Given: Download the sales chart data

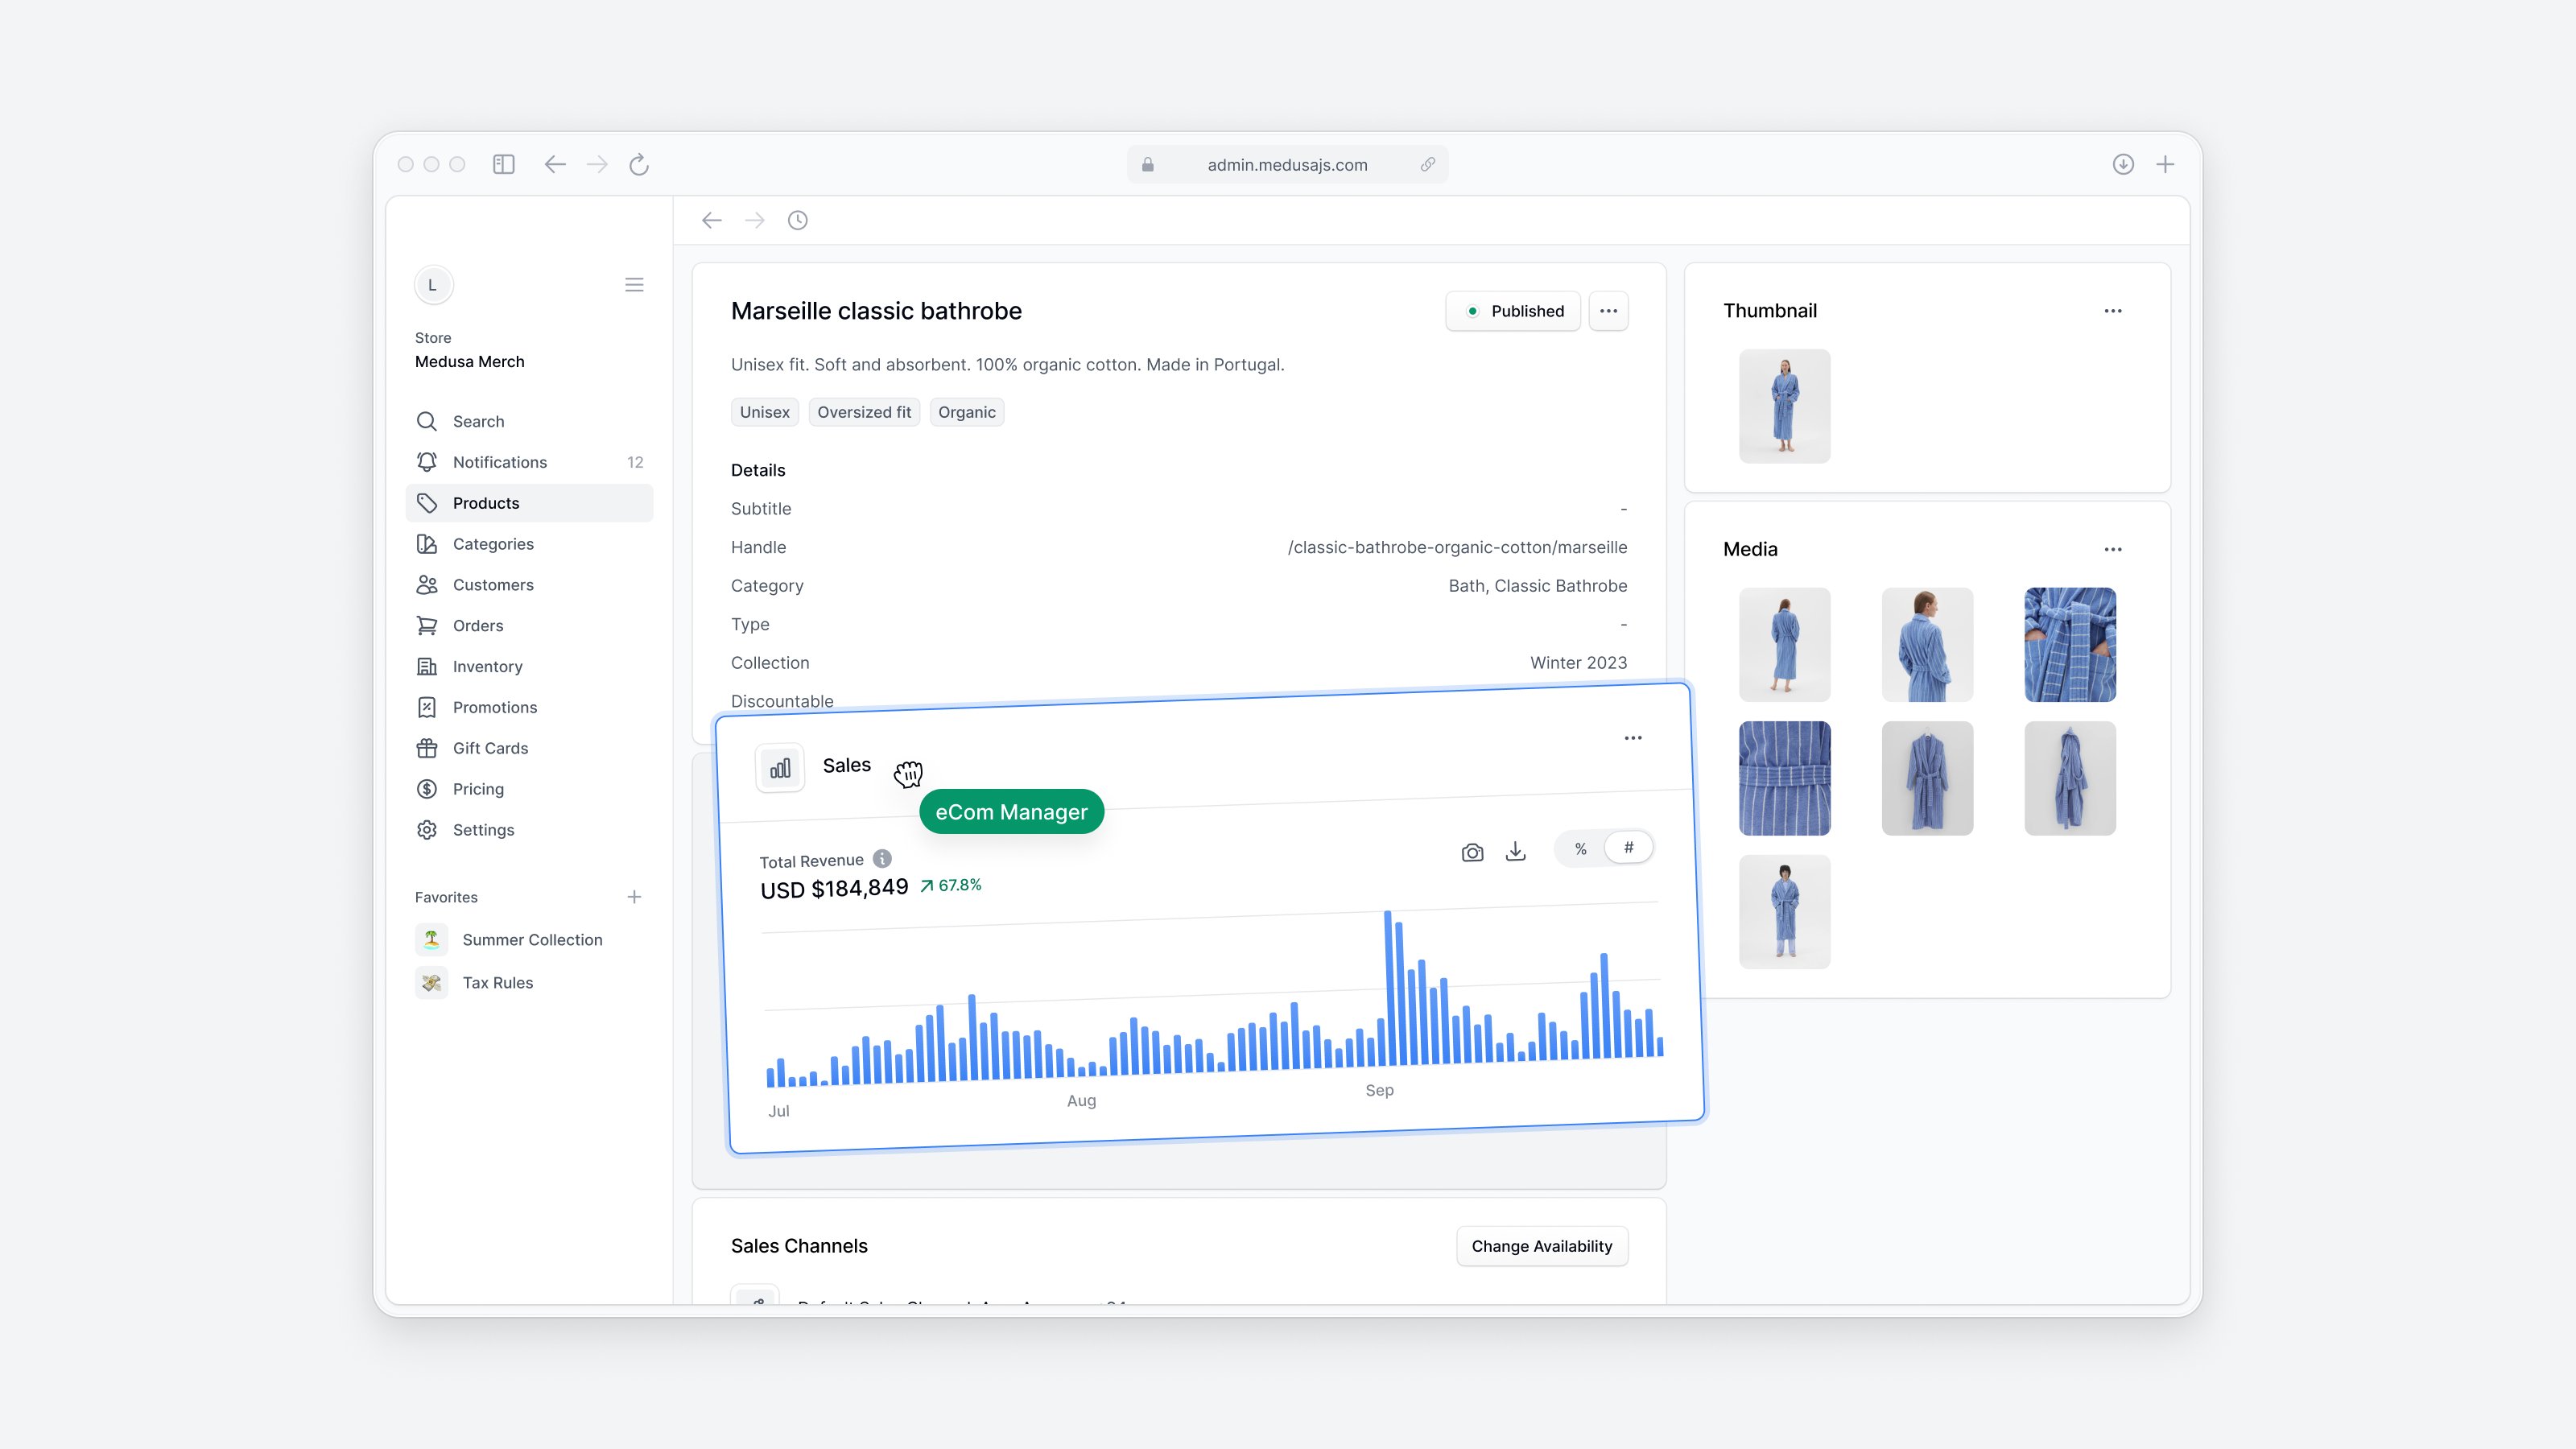Looking at the screenshot, I should coord(1516,851).
